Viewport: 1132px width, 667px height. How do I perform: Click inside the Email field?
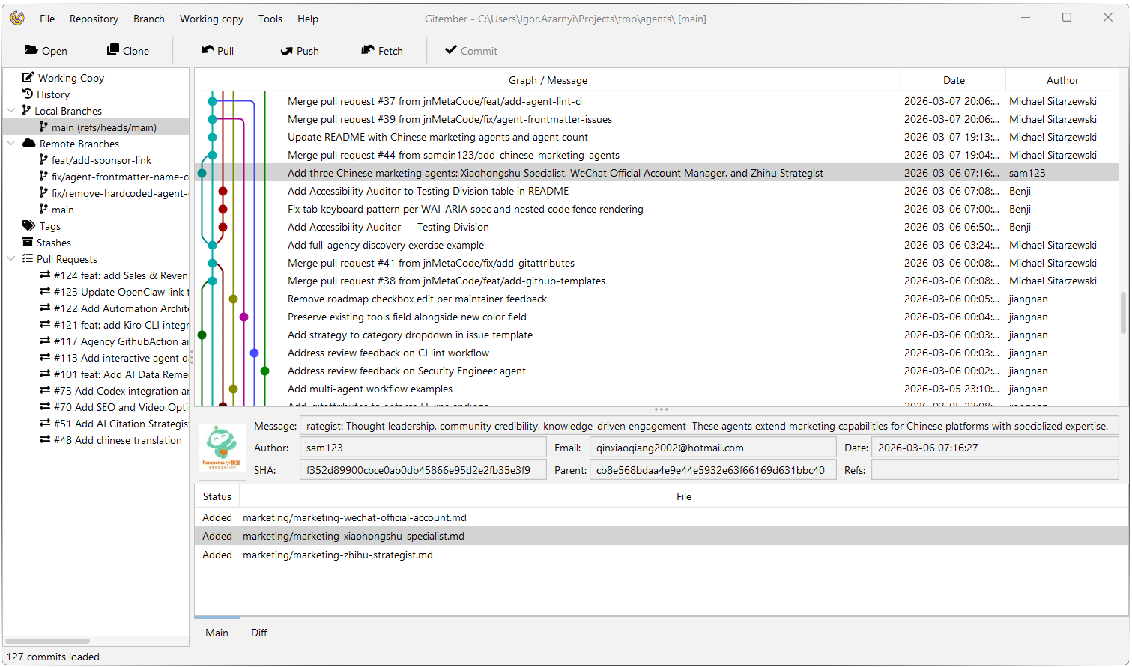(712, 447)
